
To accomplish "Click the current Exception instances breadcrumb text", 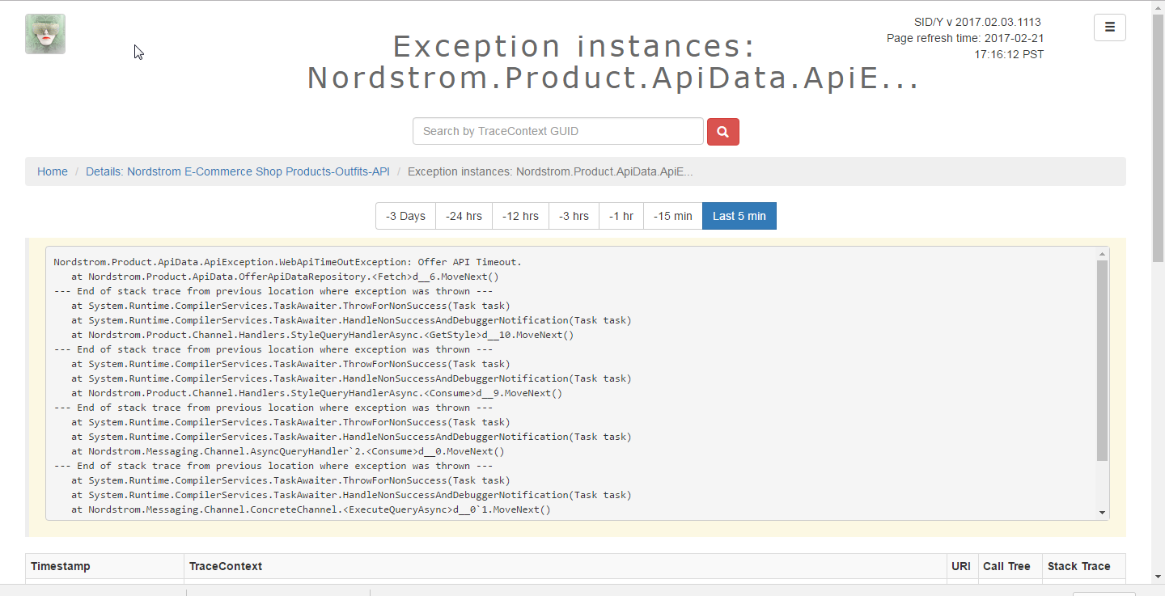I will 550,171.
